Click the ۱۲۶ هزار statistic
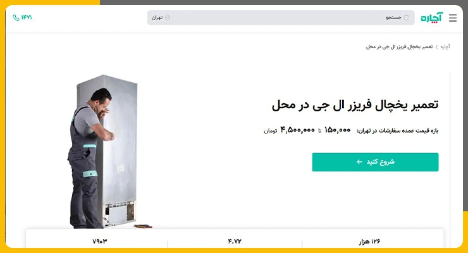 tap(369, 242)
